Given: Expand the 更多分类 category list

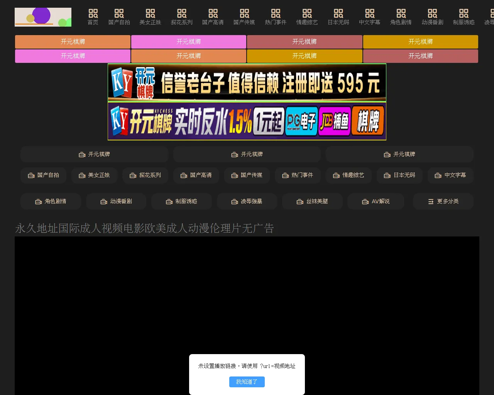Looking at the screenshot, I should tap(443, 201).
